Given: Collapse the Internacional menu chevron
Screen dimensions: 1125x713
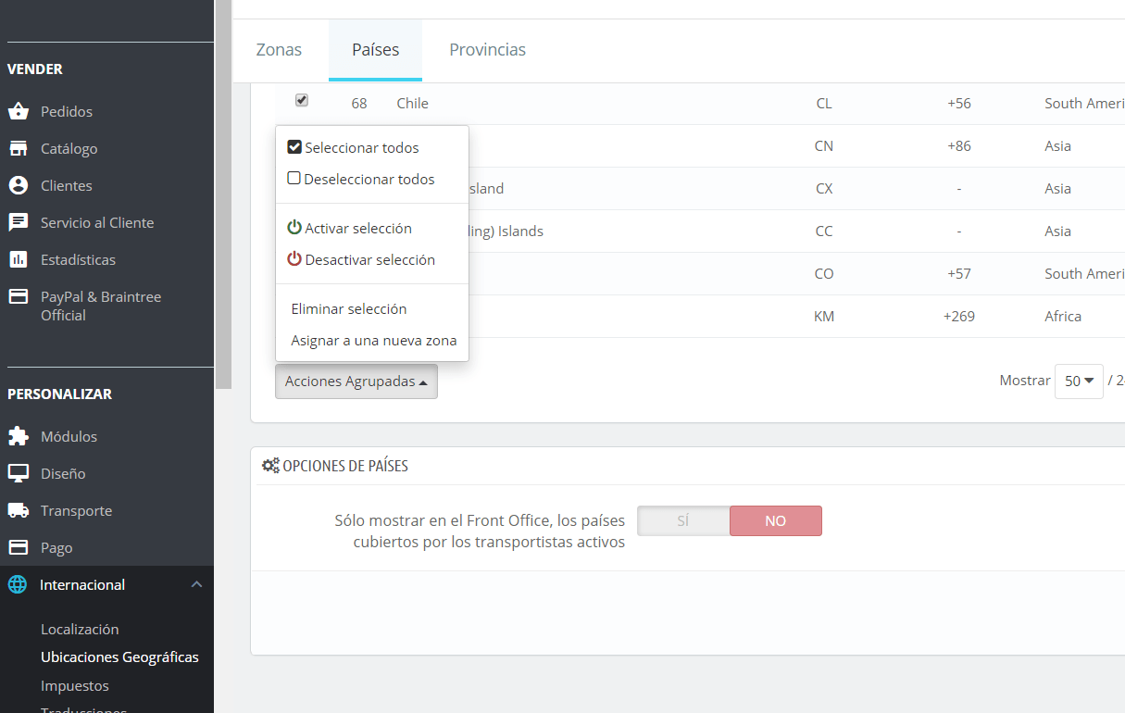Looking at the screenshot, I should click(x=196, y=584).
